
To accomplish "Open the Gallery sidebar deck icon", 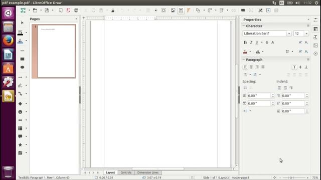I will (x=315, y=45).
